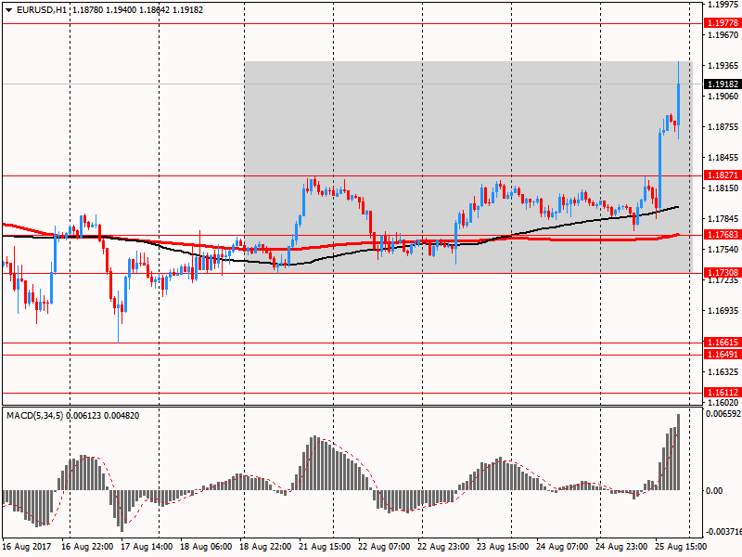
Task: Select the 1.16615 red price label
Action: 723,343
